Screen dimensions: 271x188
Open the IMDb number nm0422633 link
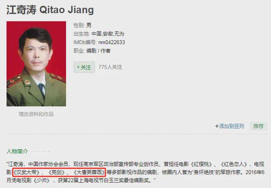[111, 42]
